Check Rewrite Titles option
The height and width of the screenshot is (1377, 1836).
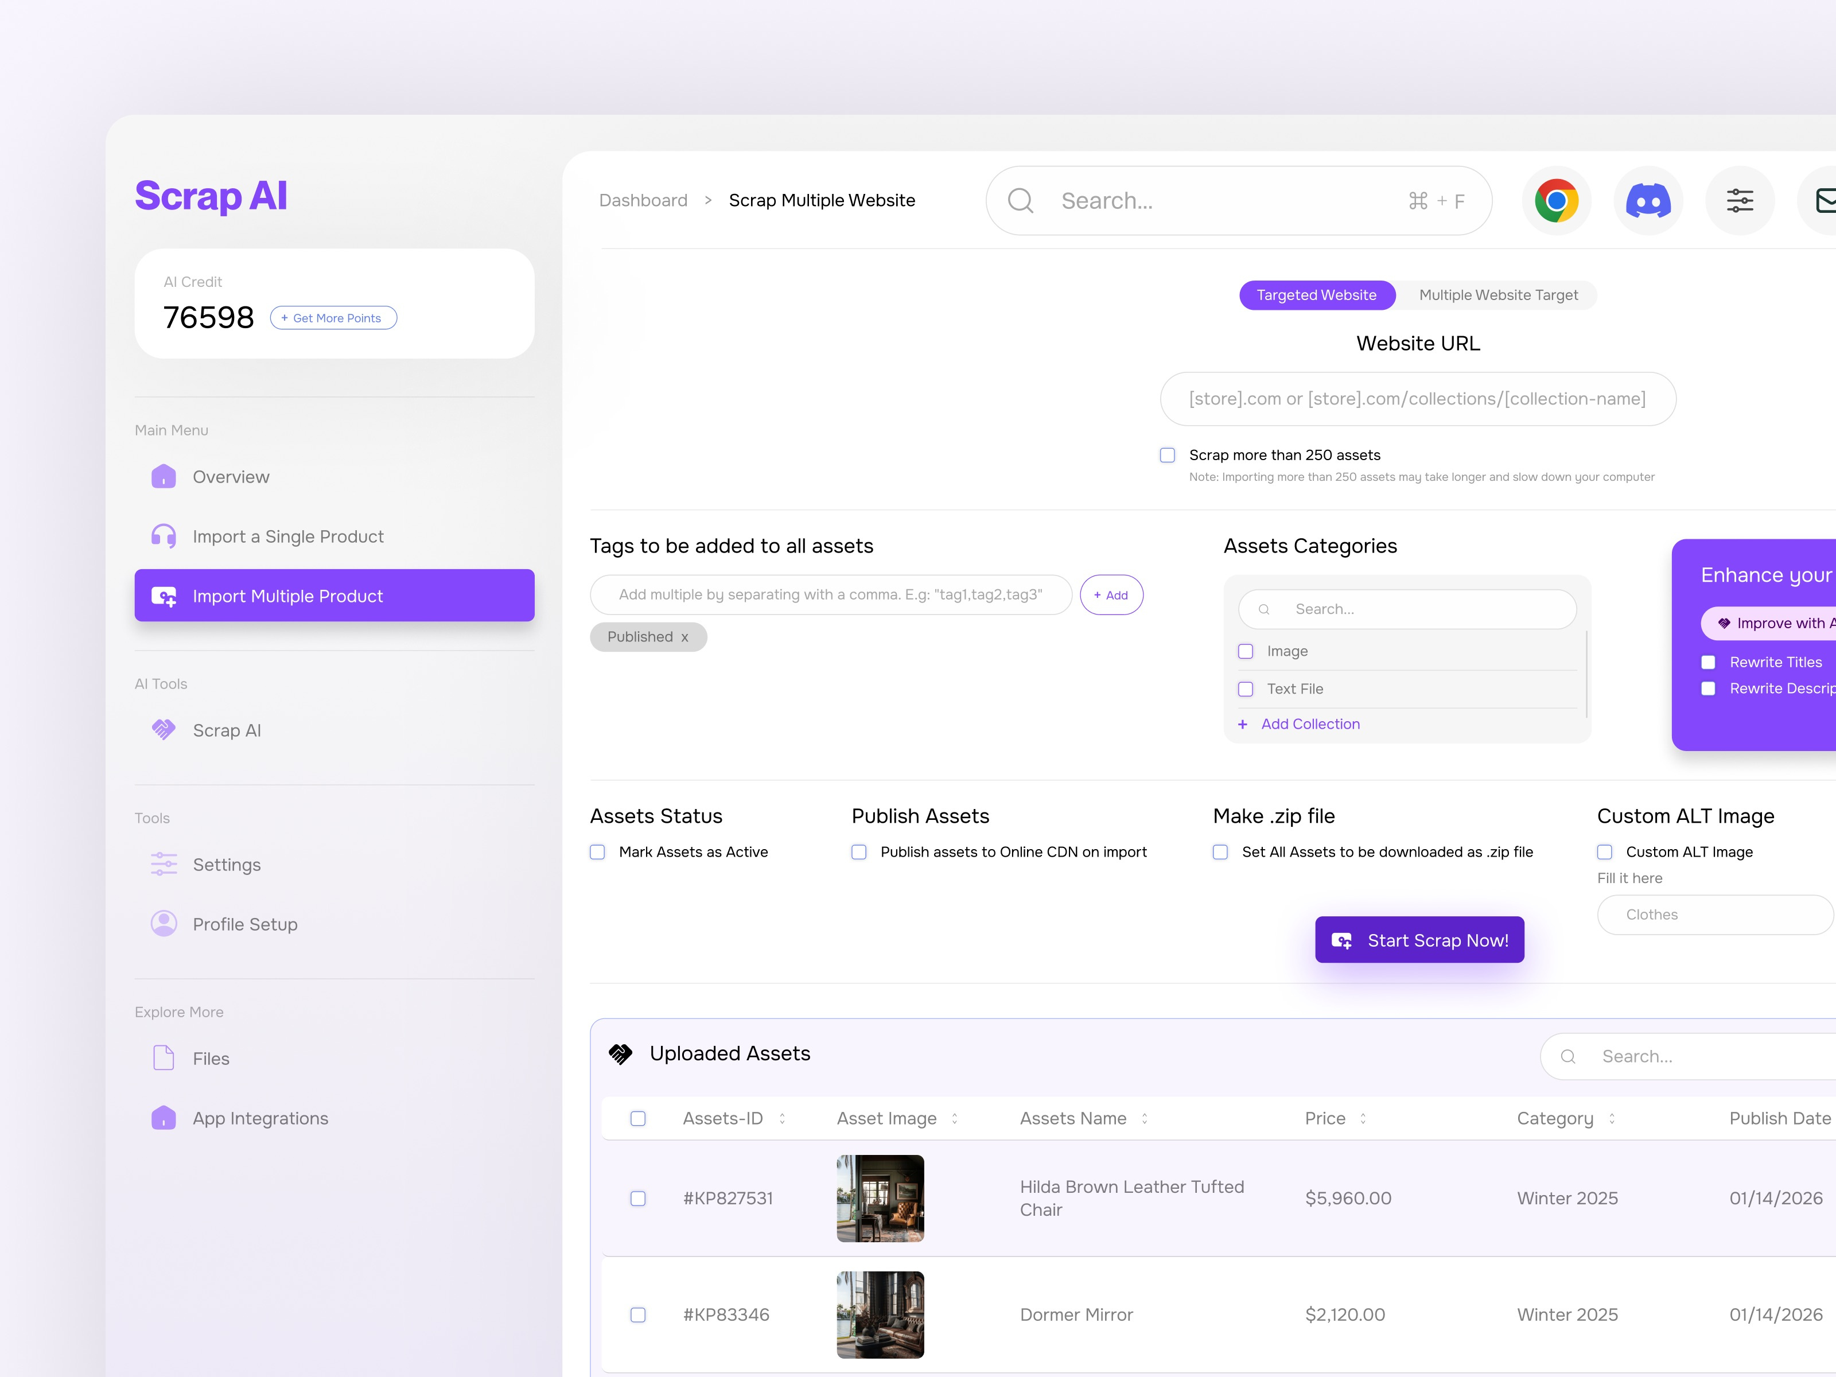(1708, 662)
